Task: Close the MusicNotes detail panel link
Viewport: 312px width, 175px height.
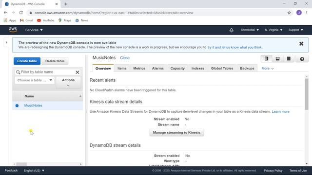Action: [x=125, y=58]
